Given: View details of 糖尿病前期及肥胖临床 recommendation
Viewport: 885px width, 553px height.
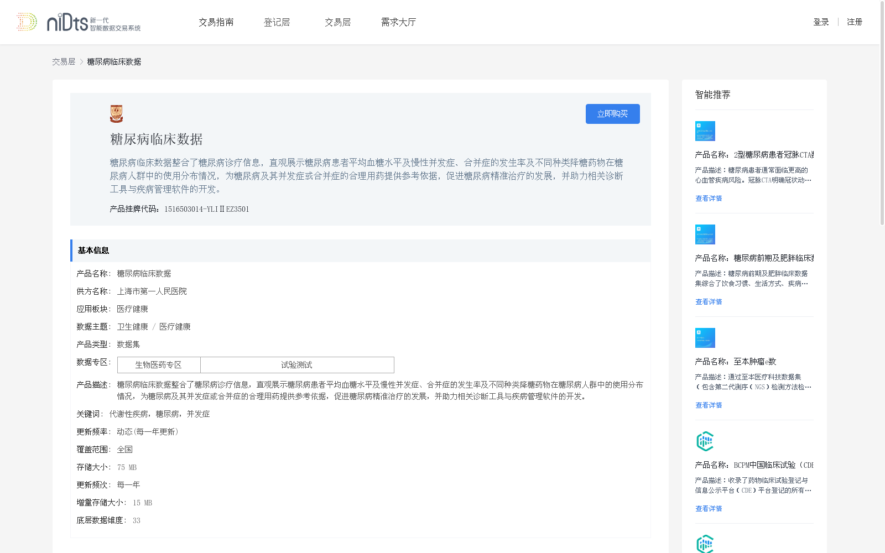Looking at the screenshot, I should point(709,302).
